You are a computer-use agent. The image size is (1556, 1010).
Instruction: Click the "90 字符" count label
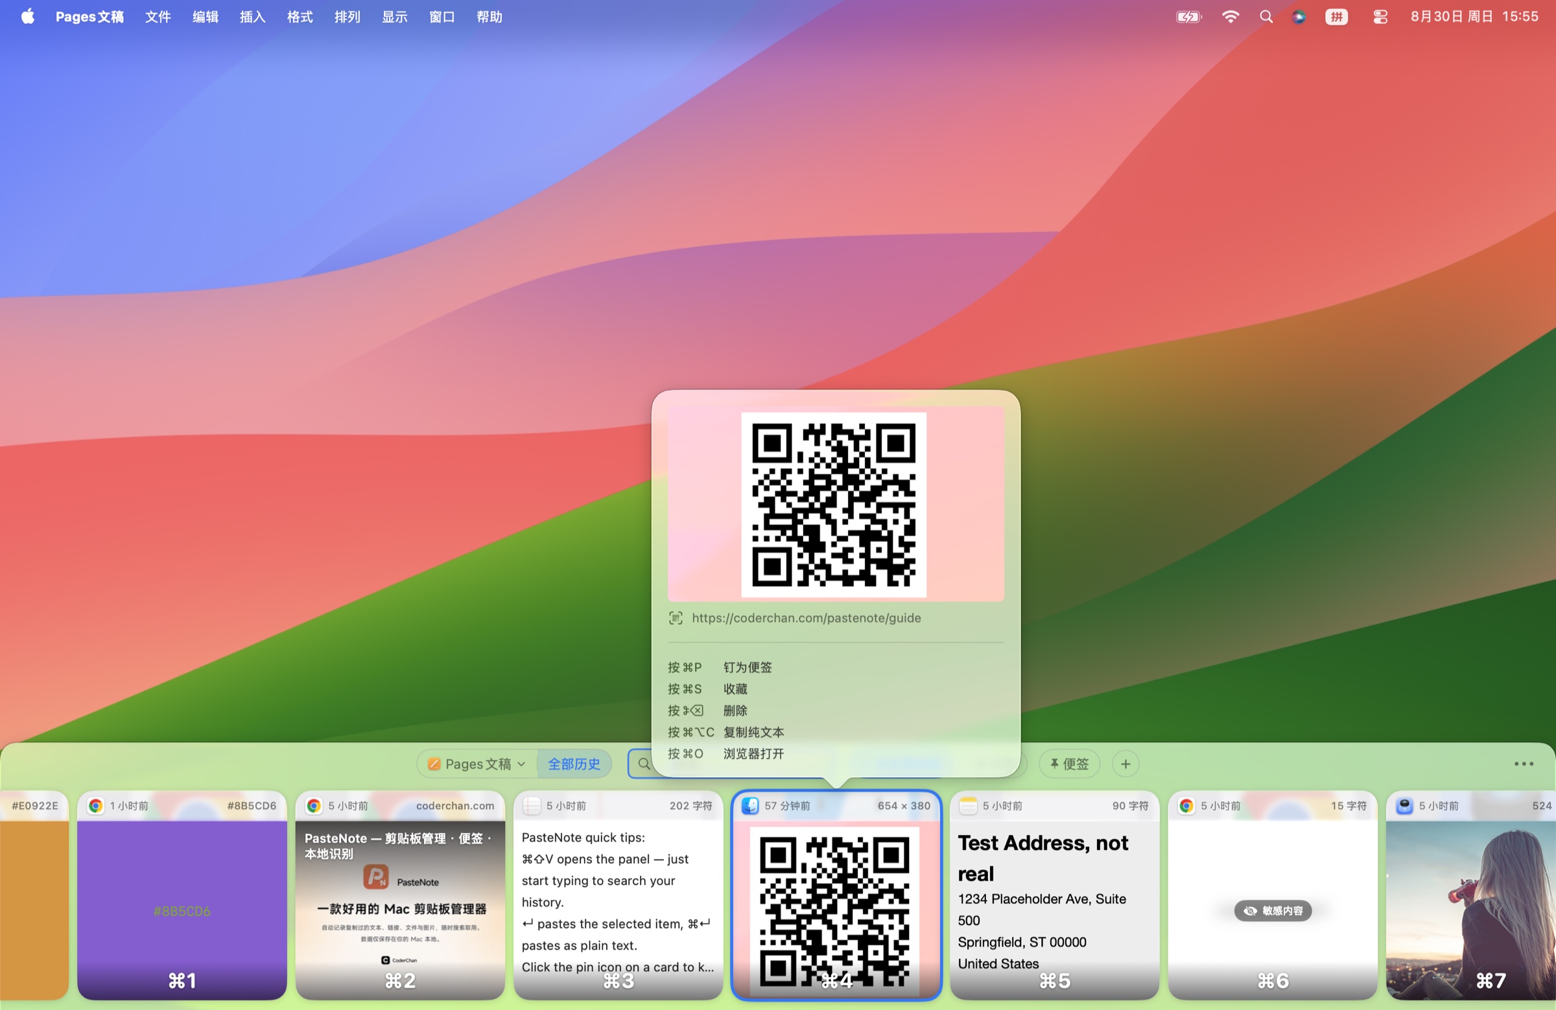click(x=1131, y=806)
